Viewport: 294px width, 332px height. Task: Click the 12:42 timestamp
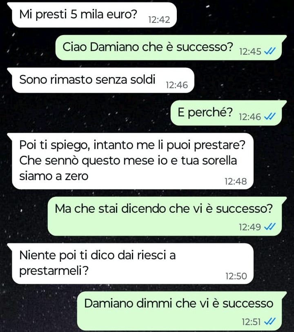click(159, 20)
